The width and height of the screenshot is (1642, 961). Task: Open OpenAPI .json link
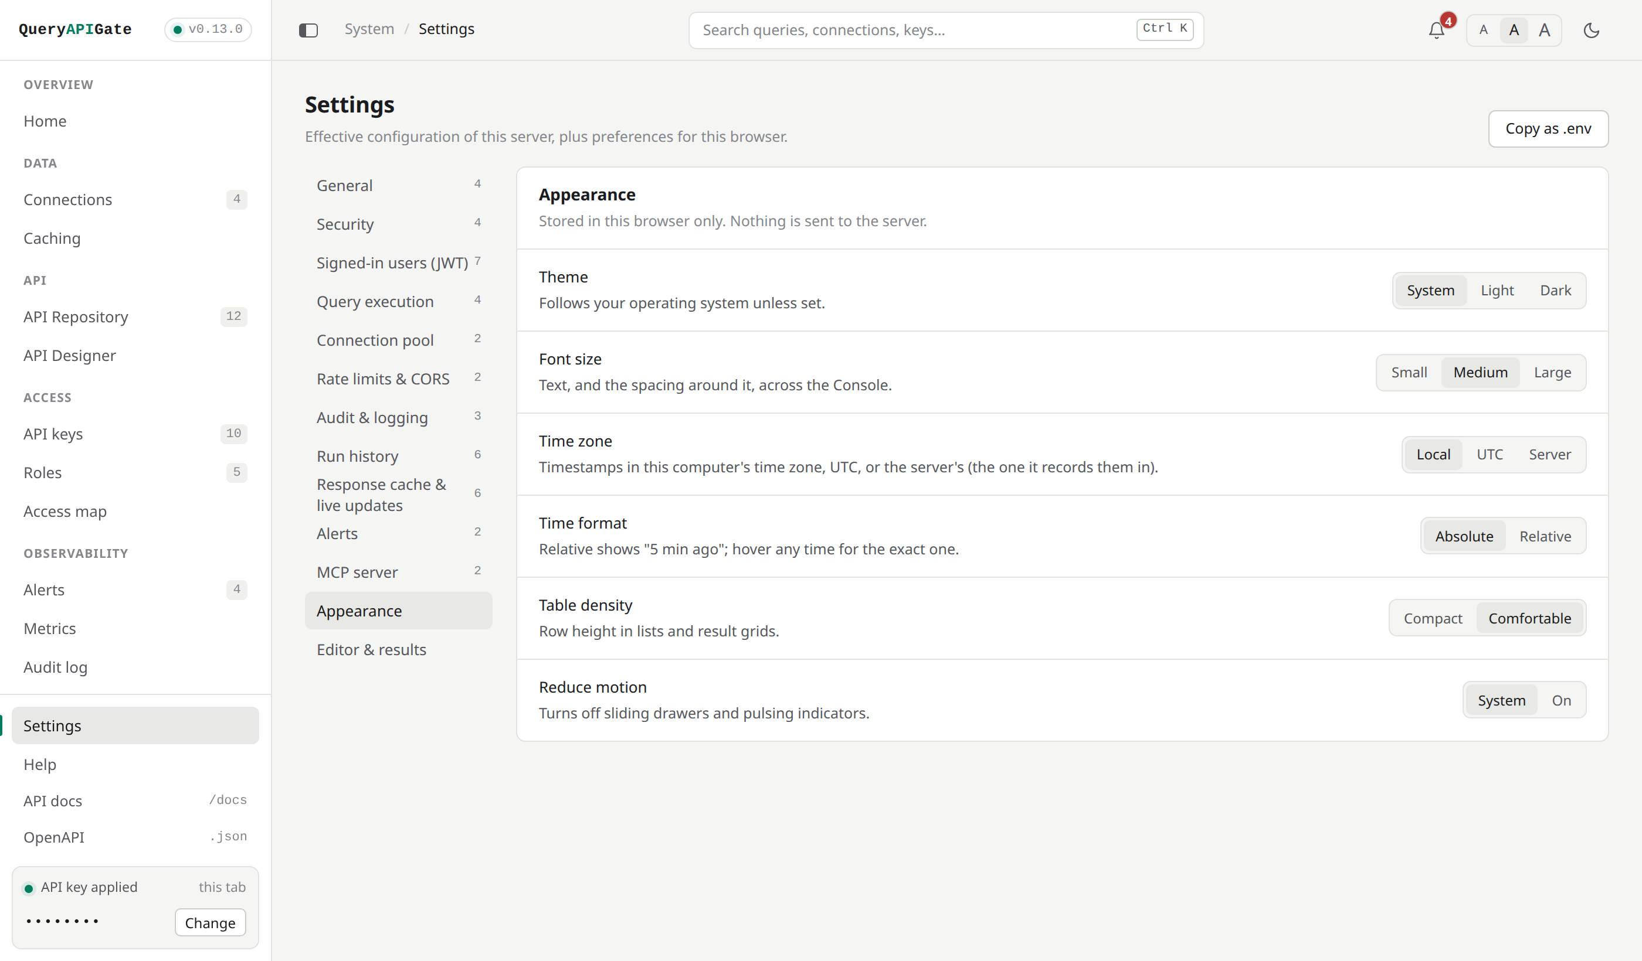[135, 837]
